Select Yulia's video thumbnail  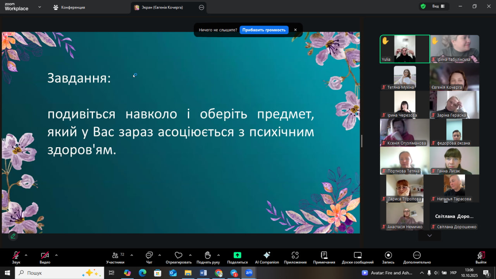(405, 49)
